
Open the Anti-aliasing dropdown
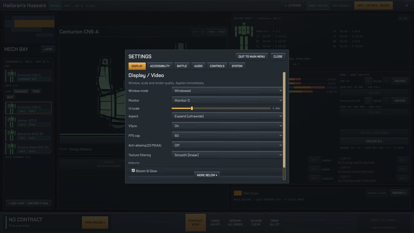pos(227,145)
